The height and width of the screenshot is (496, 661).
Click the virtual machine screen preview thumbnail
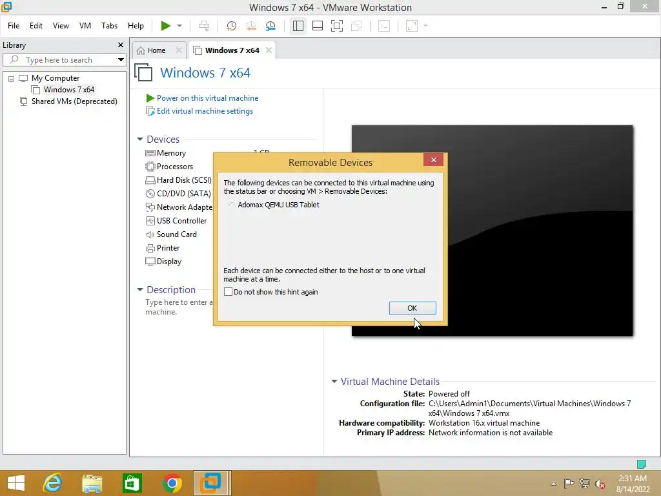[x=492, y=231]
